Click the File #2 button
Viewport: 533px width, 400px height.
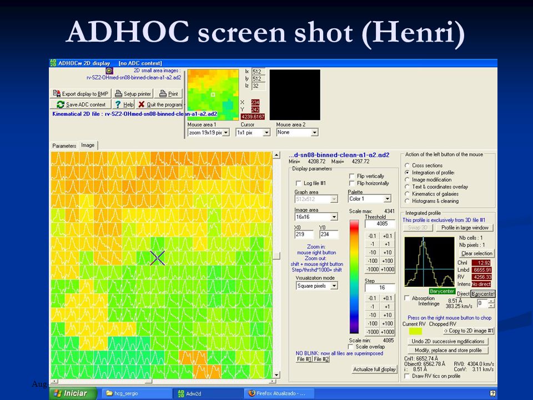pyautogui.click(x=321, y=359)
